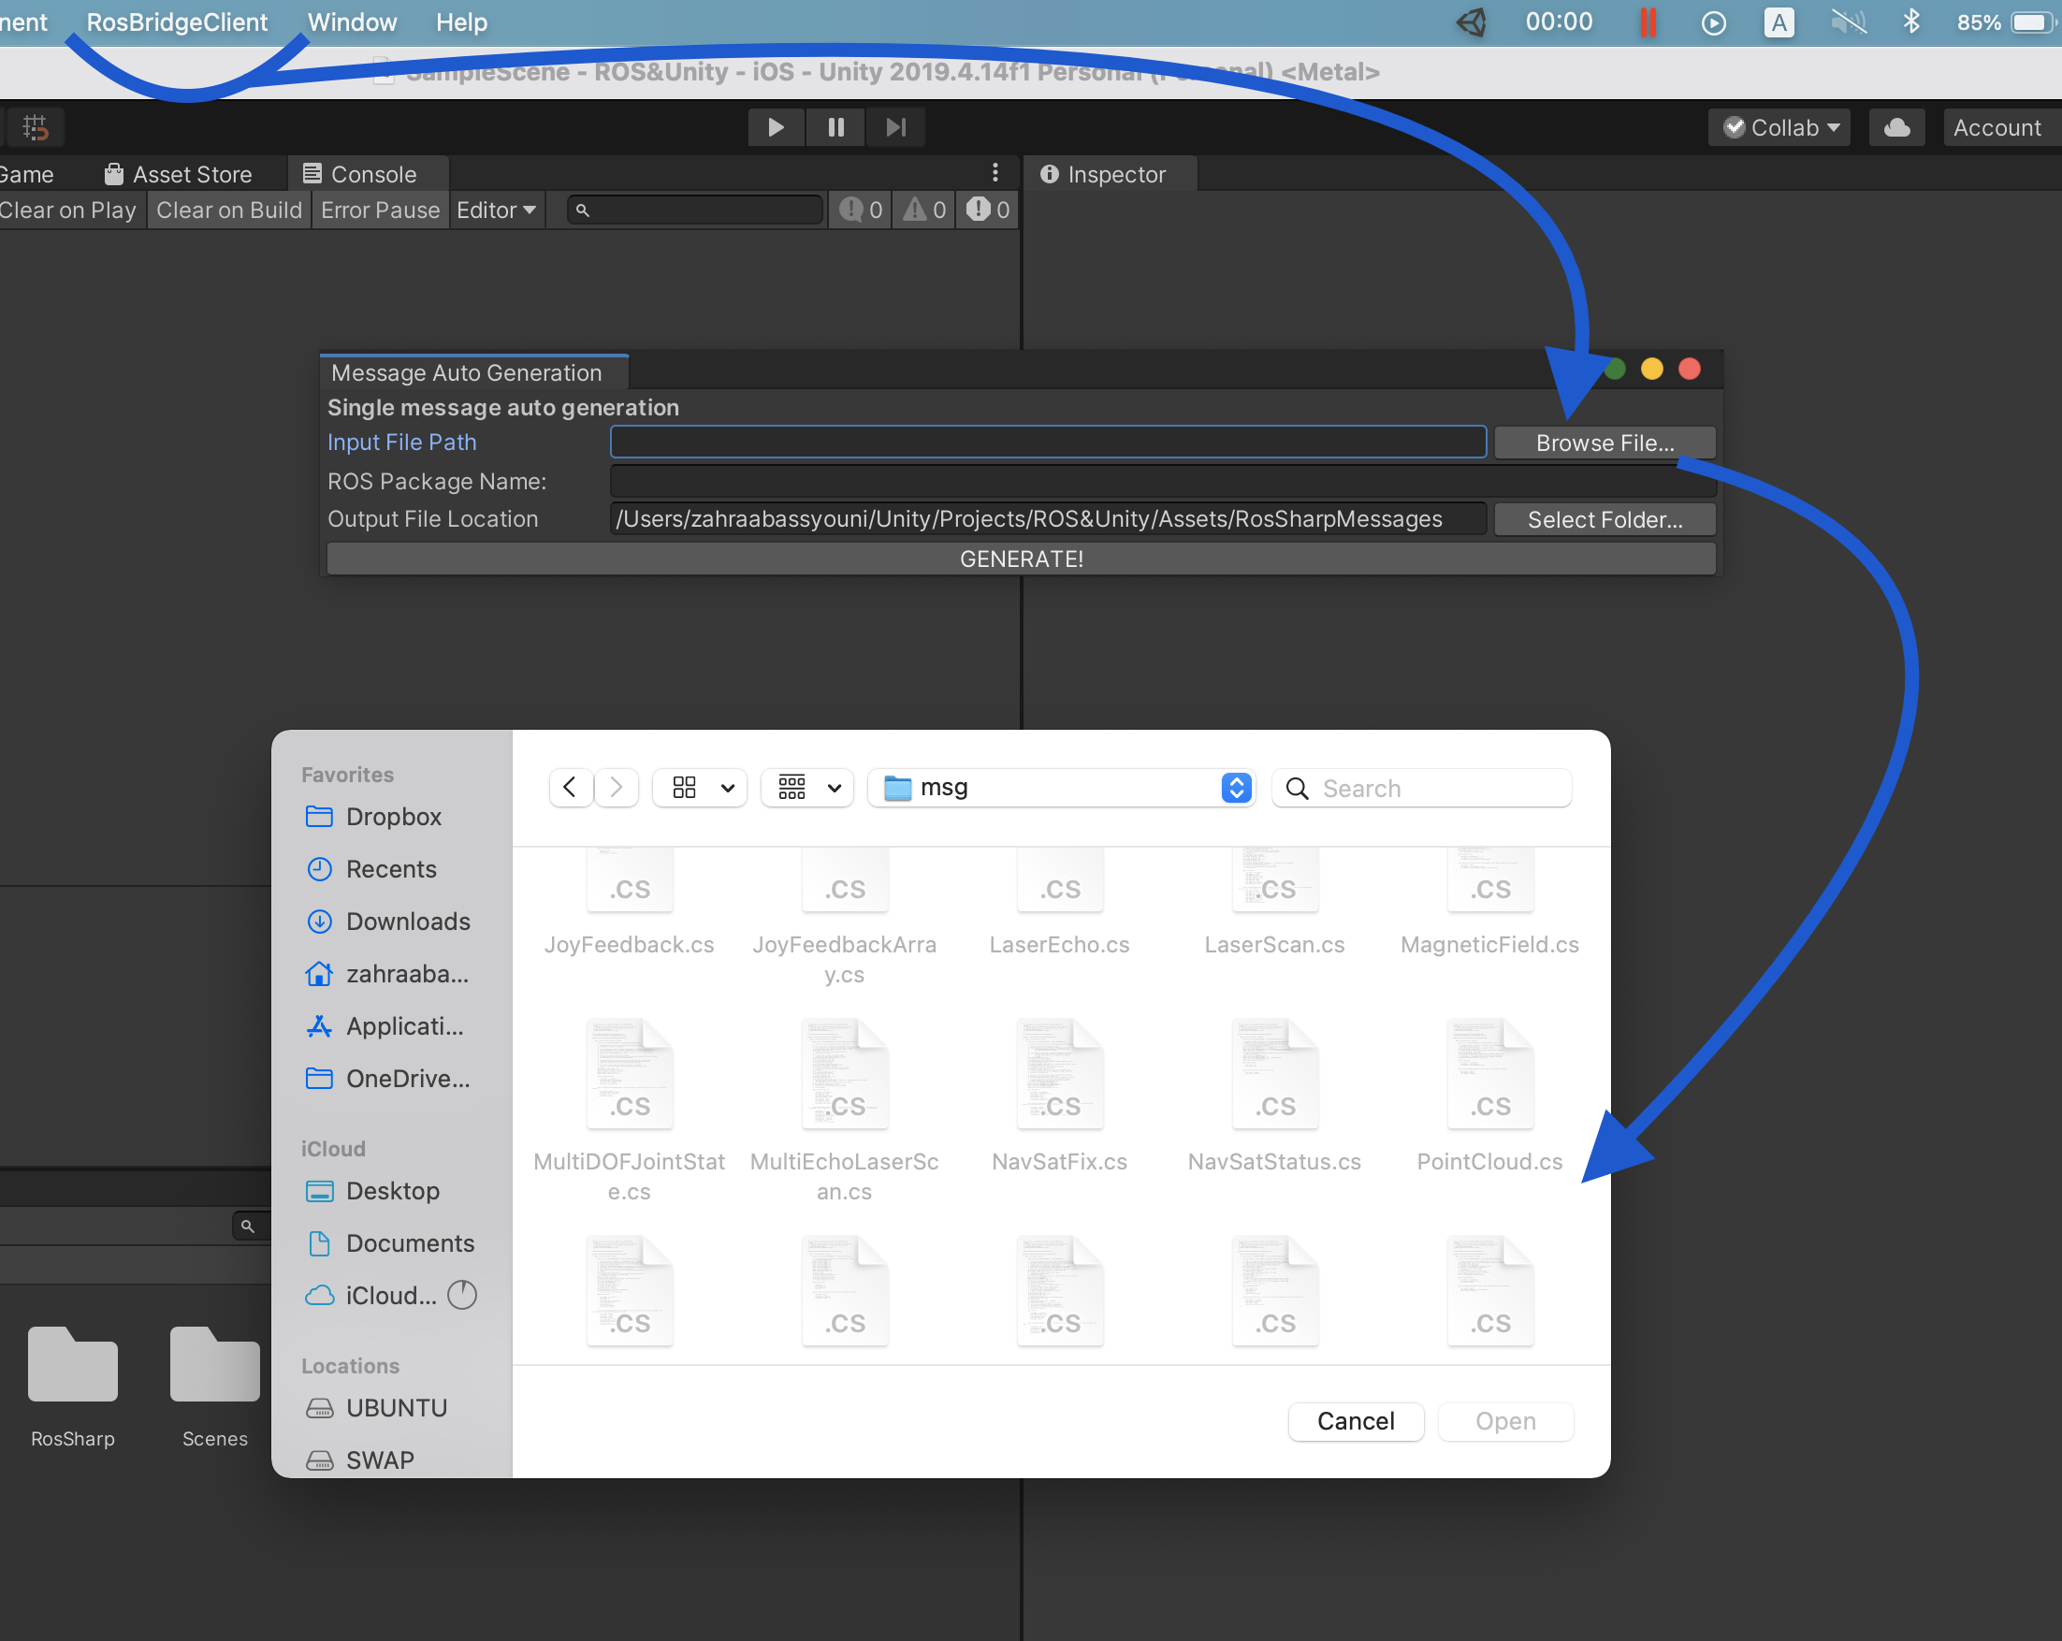
Task: Toggle Error Pause in the Console
Action: [379, 210]
